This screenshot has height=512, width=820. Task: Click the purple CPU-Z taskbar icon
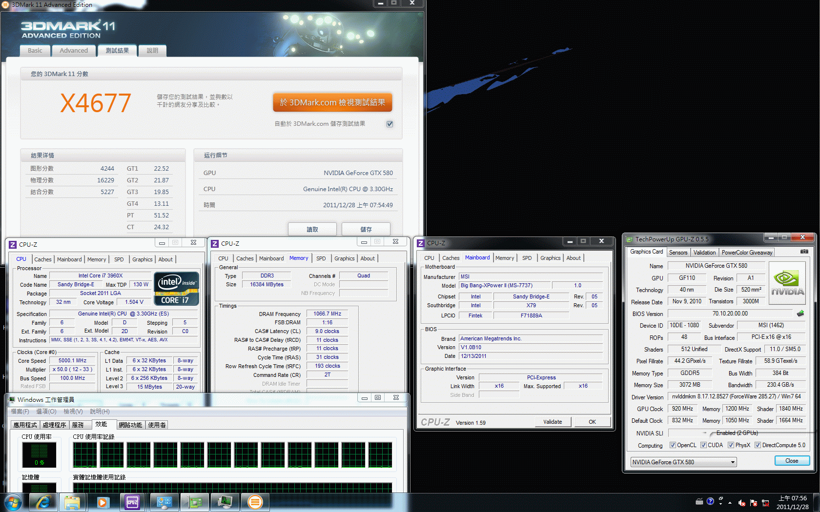132,502
